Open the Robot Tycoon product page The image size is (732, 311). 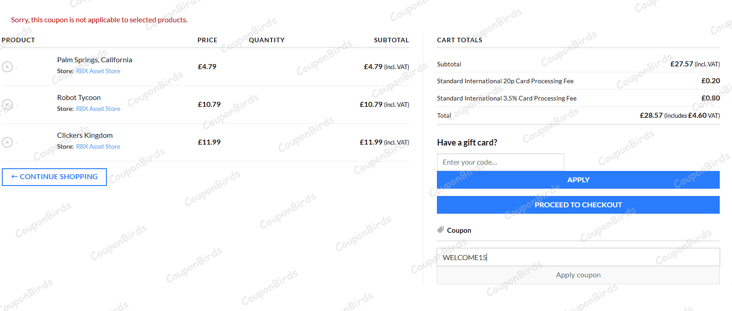click(x=79, y=98)
